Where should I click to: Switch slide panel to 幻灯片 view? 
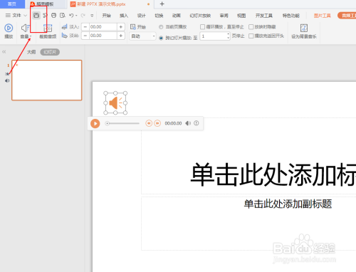[50, 52]
